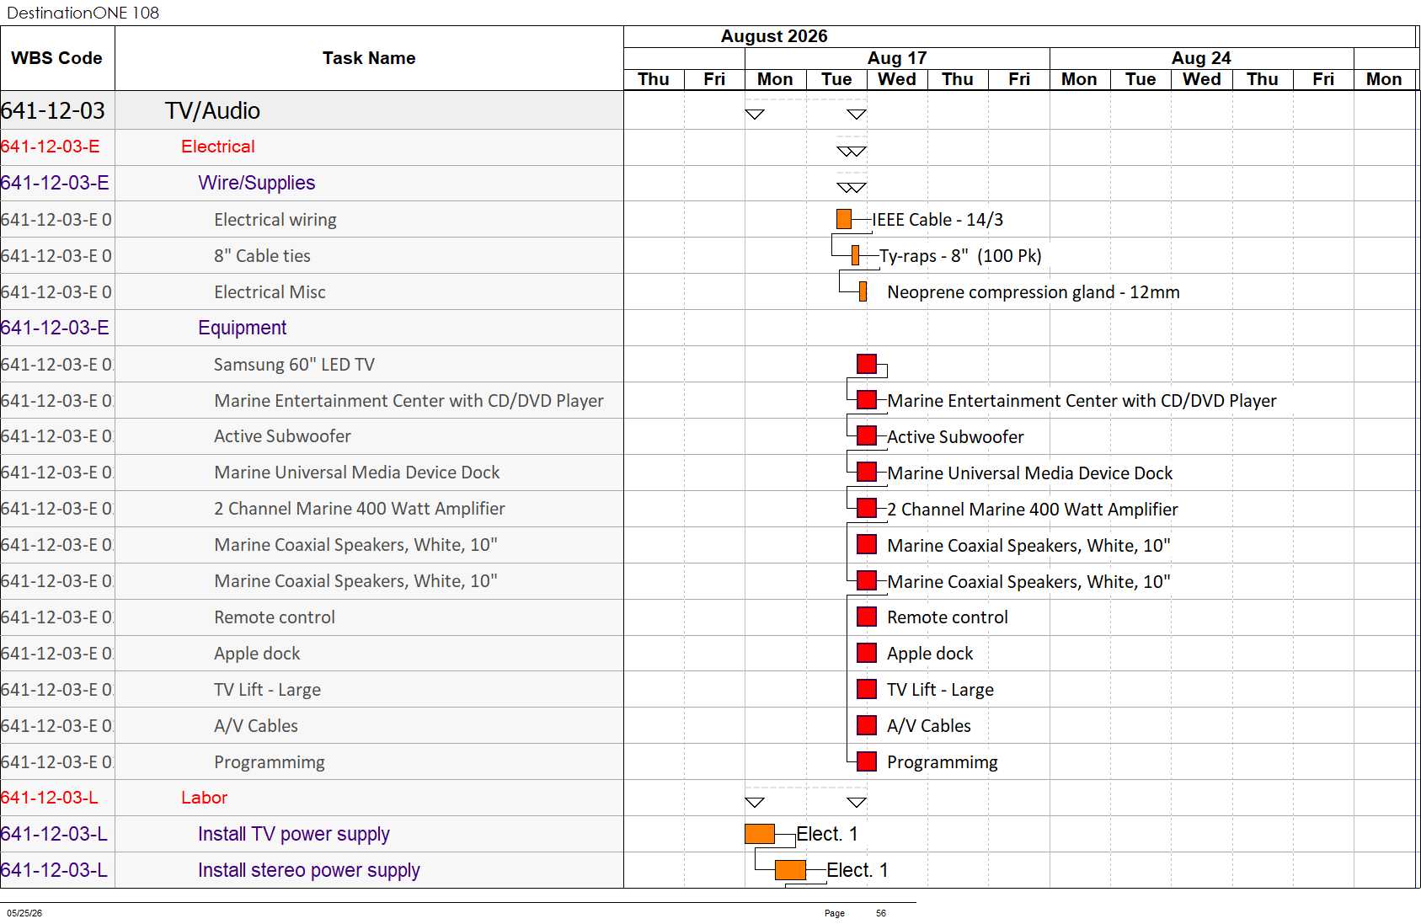Screen dimensions: 1421x924
Task: Click the red Programmimg task bar
Action: tap(867, 761)
